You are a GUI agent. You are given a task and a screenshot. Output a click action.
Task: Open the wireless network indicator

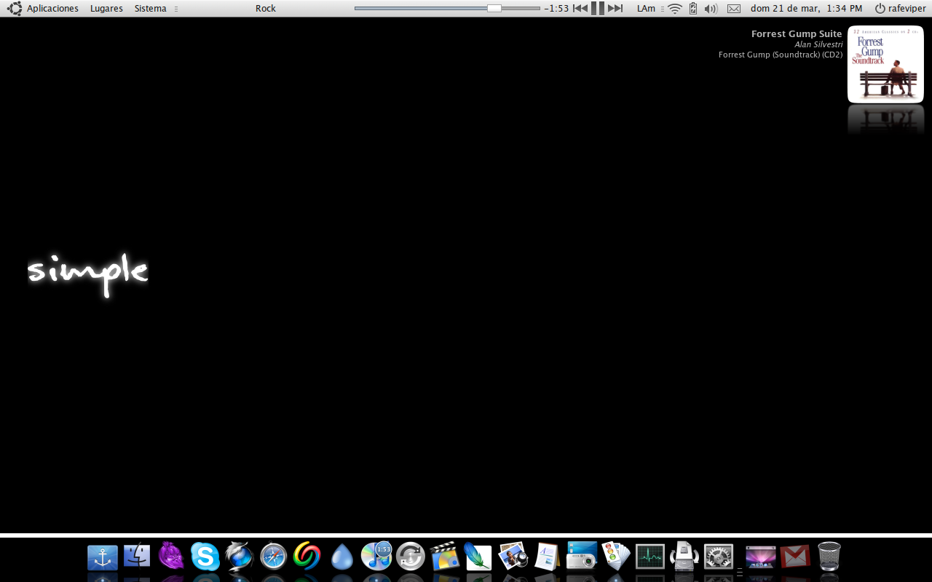tap(675, 9)
